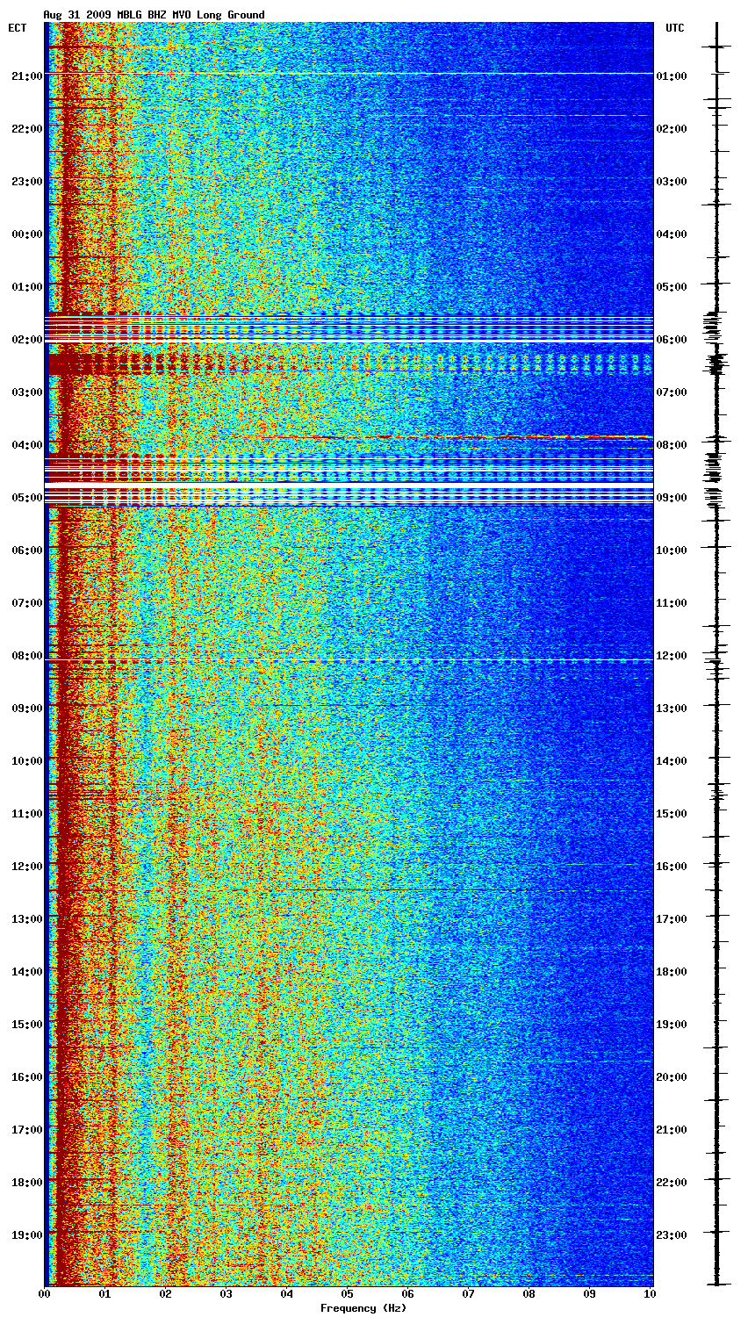The image size is (748, 1317).
Task: Pick the 07 frequency tick label
Action: coord(469,1294)
